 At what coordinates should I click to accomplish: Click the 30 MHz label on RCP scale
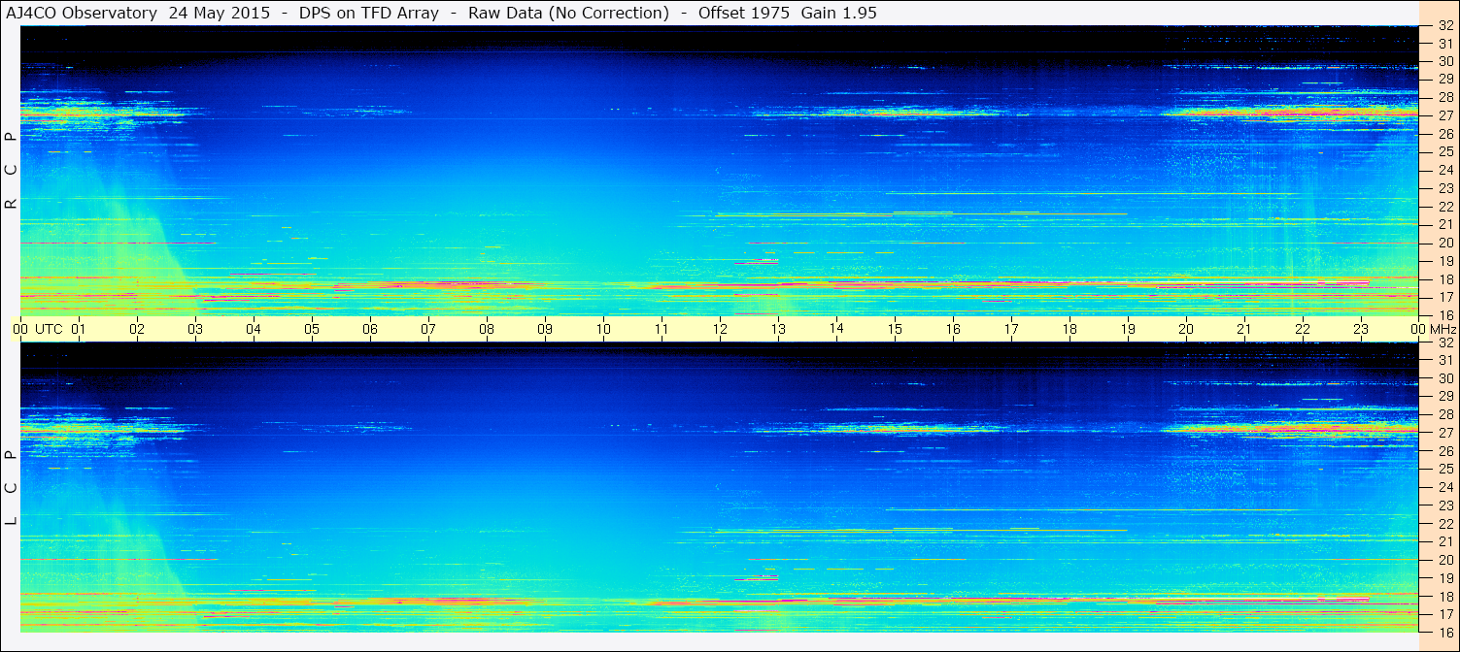pyautogui.click(x=1444, y=61)
